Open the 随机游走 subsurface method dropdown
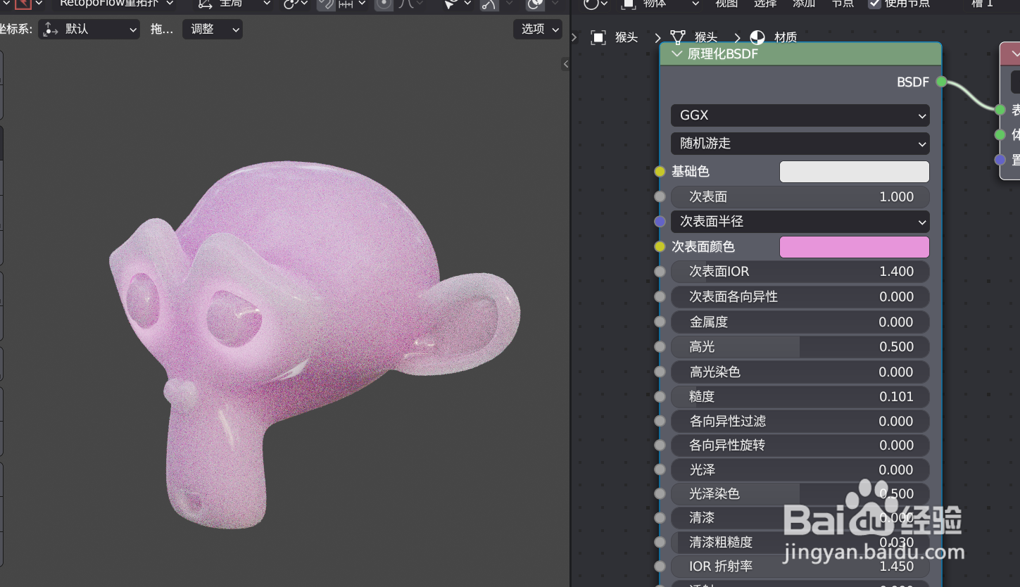The height and width of the screenshot is (587, 1020). pos(800,144)
